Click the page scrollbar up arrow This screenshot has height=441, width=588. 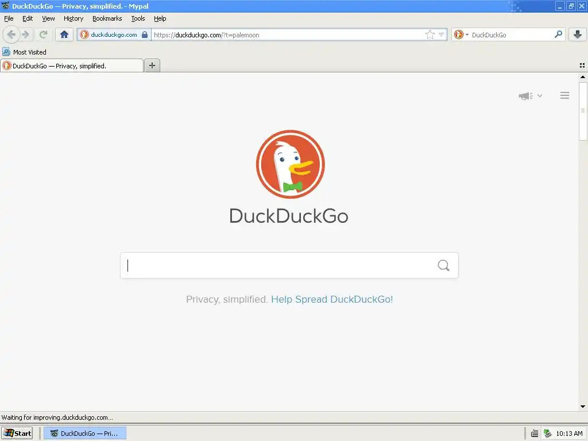coord(583,77)
